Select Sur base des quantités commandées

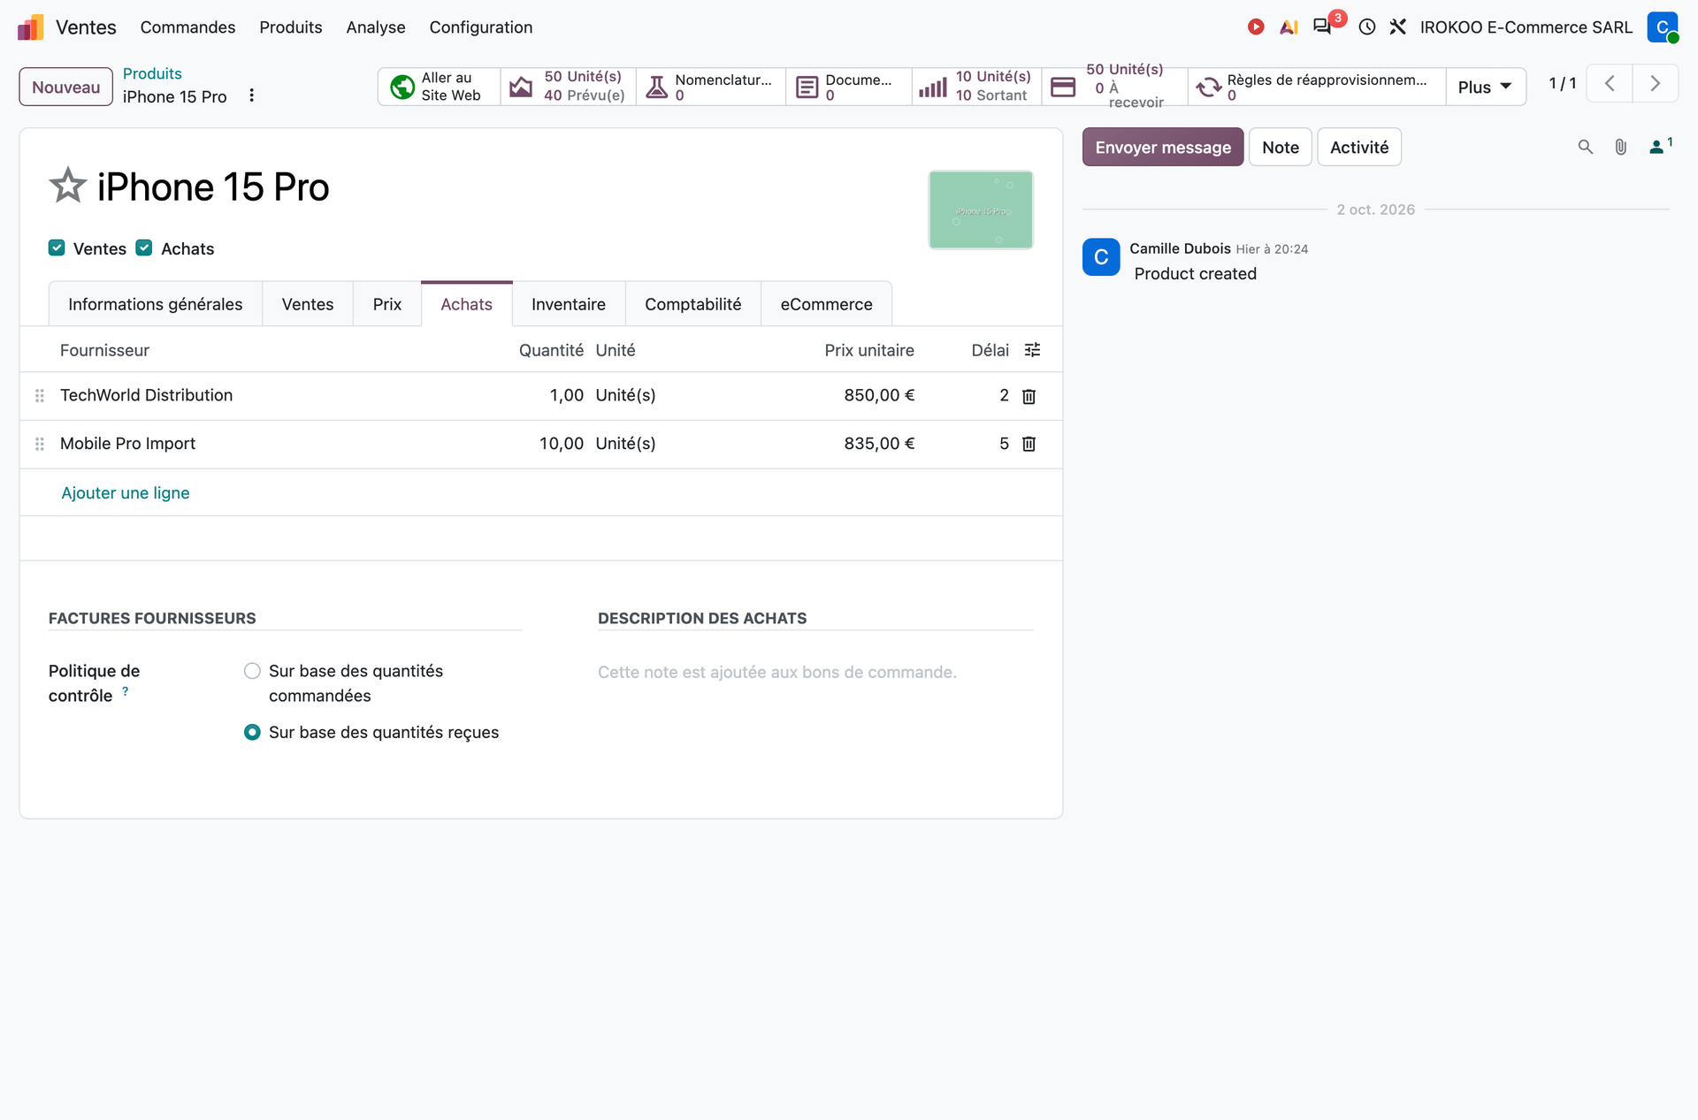coord(253,671)
